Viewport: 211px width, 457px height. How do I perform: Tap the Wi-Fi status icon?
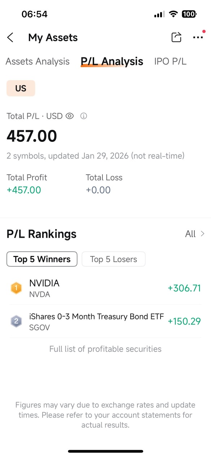[173, 14]
